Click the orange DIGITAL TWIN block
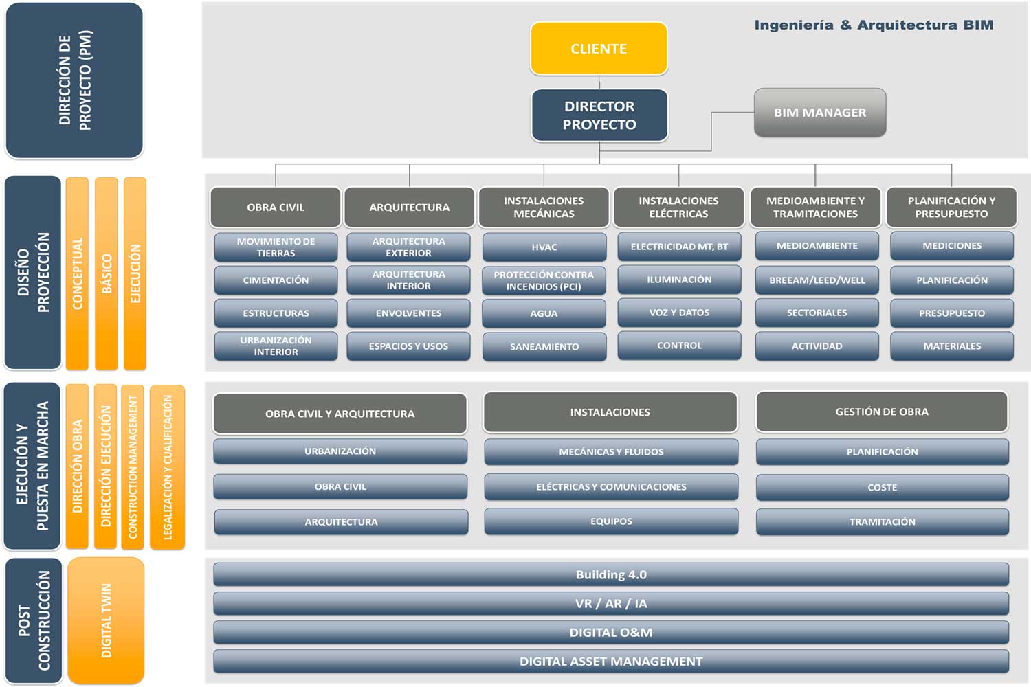1031x687 pixels. (106, 620)
